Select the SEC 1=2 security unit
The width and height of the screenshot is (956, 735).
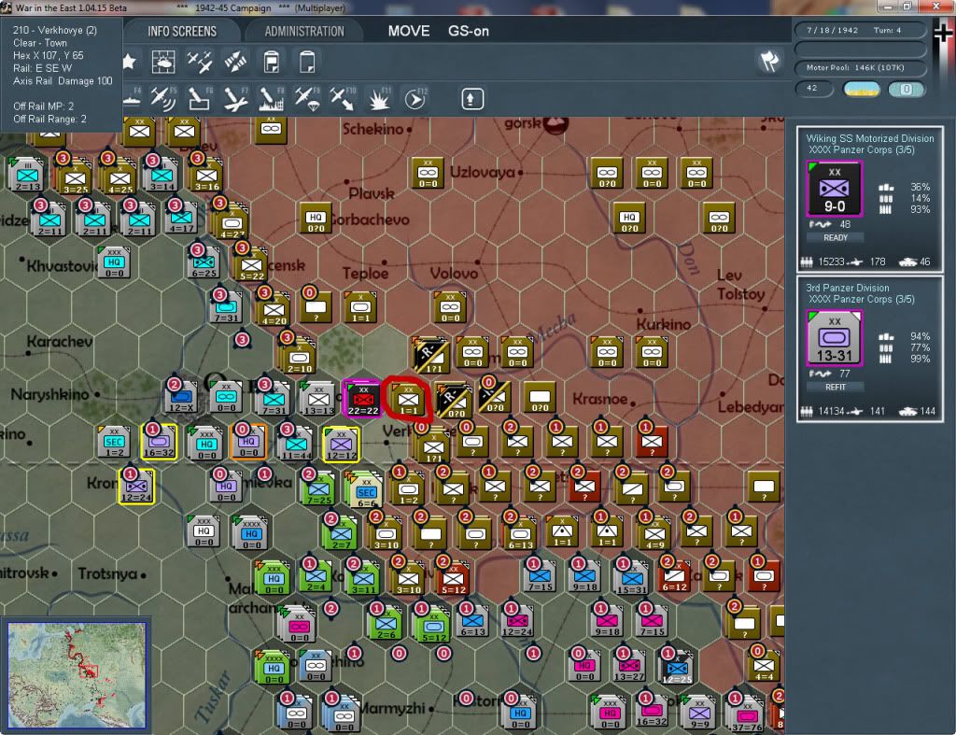[x=114, y=444]
